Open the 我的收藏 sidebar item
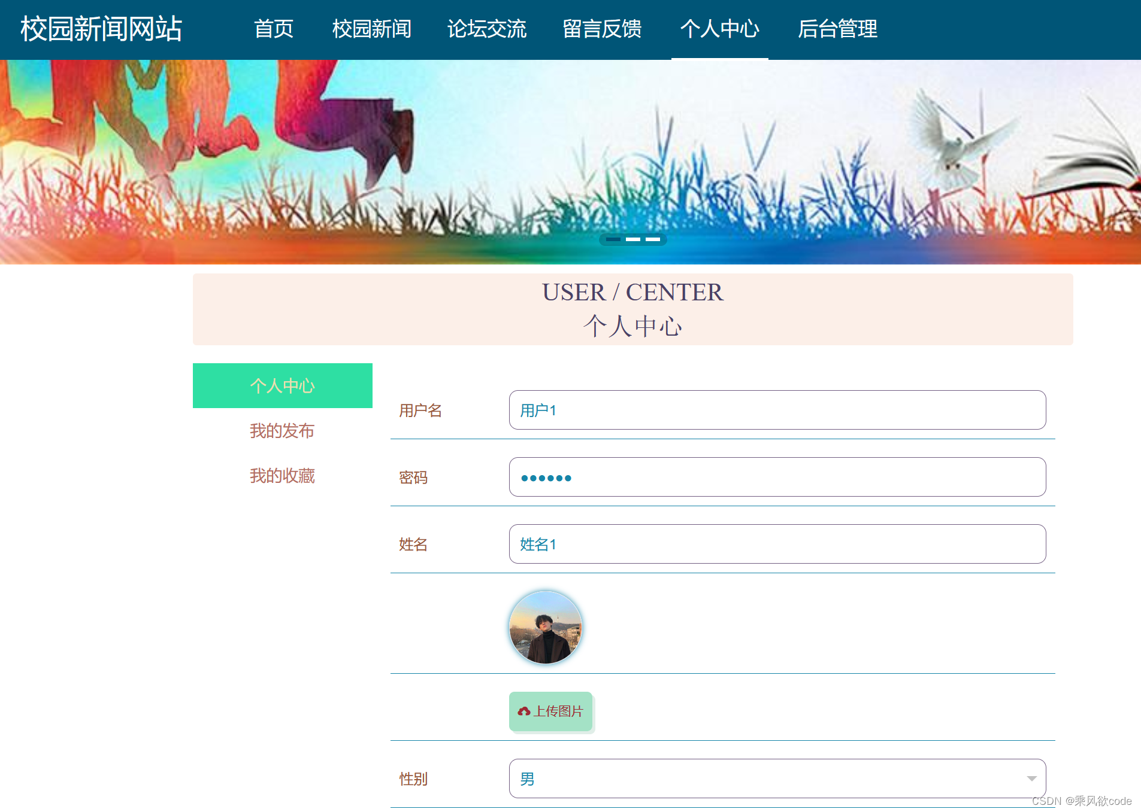The image size is (1141, 812). point(282,476)
